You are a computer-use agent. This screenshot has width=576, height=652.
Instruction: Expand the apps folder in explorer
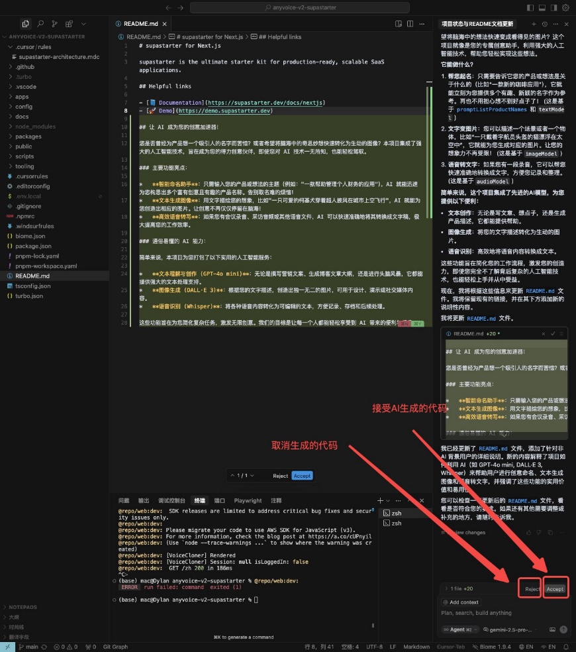point(22,97)
